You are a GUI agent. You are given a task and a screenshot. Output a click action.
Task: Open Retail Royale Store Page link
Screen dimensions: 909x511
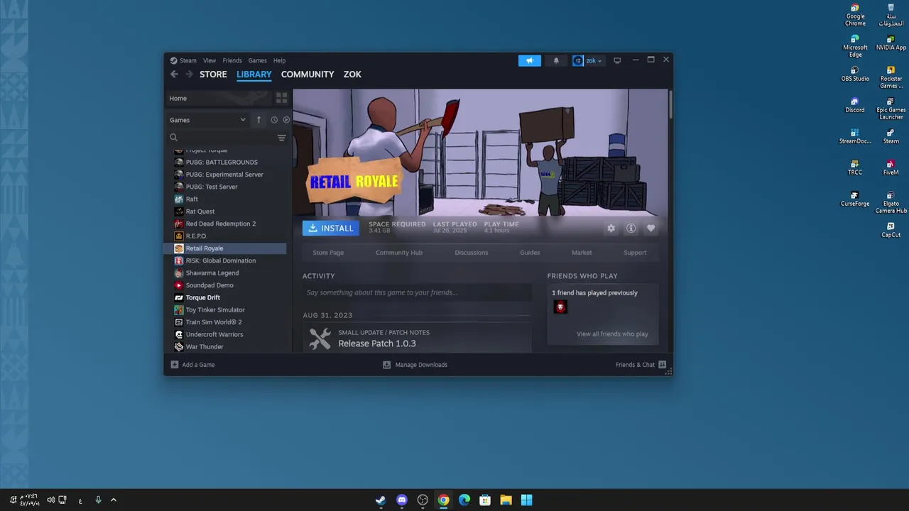pos(328,253)
